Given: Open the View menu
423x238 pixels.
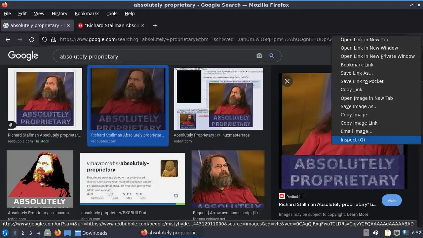Looking at the screenshot, I should tap(39, 14).
